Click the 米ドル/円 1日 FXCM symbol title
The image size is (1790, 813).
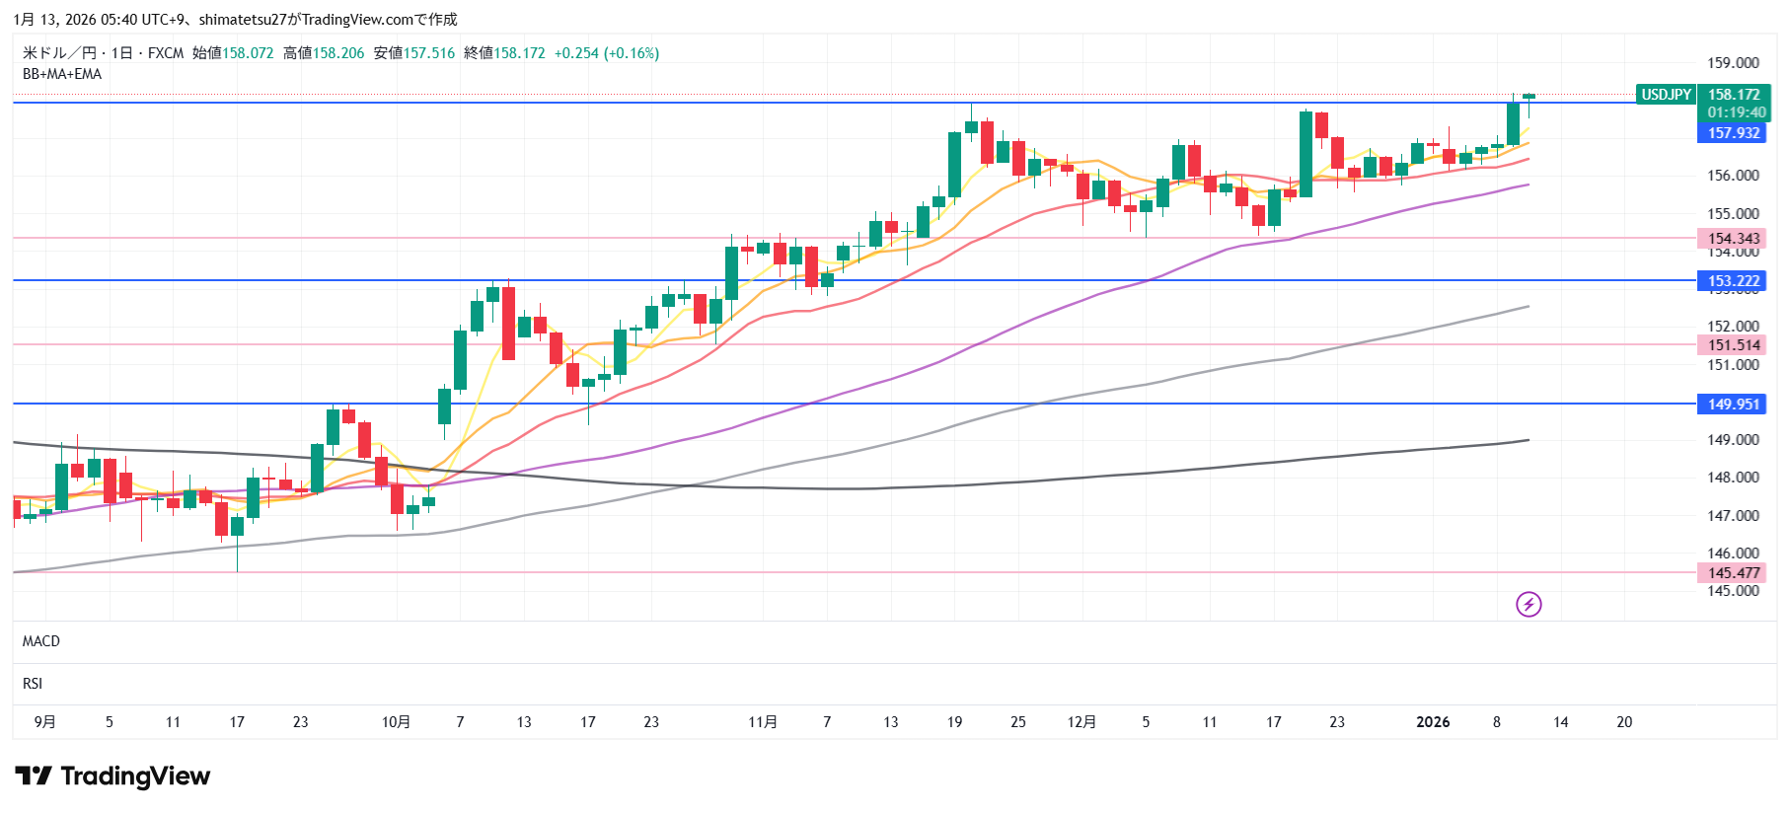103,53
